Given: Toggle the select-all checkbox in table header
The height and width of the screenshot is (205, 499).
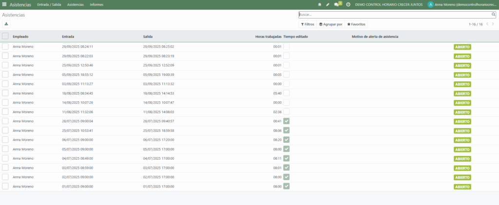Looking at the screenshot, I should tap(5, 36).
